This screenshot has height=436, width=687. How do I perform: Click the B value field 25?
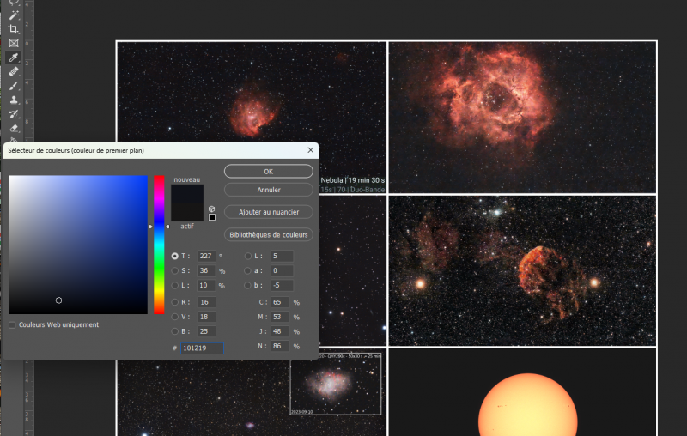click(x=206, y=331)
